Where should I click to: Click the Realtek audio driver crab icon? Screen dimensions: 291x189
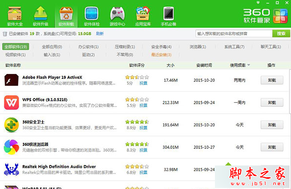[11, 169]
